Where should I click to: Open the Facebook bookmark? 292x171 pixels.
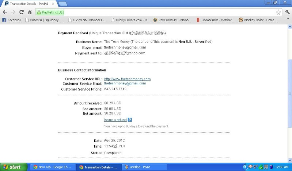click(12, 20)
